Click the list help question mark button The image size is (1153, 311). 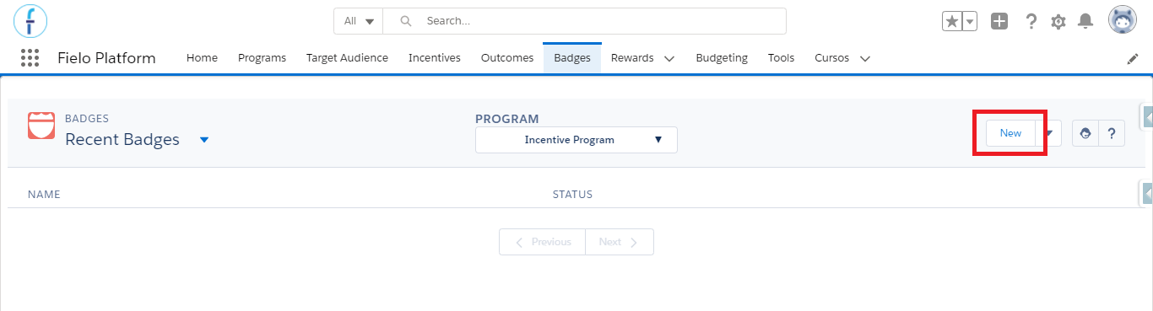pyautogui.click(x=1112, y=133)
